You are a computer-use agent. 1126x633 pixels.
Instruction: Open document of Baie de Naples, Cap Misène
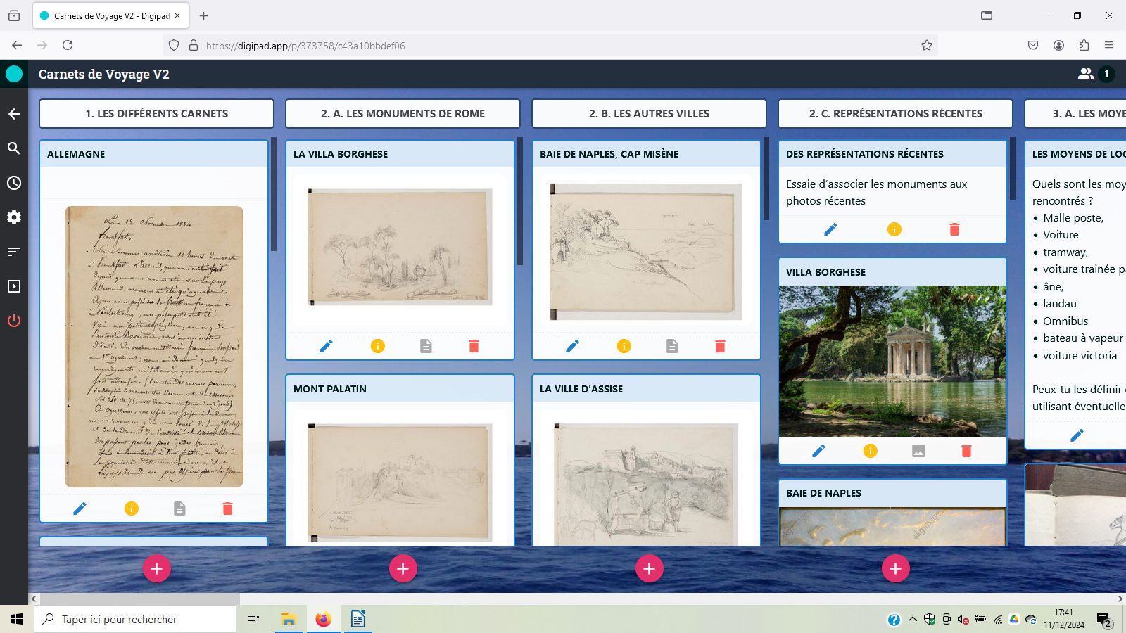(x=673, y=346)
